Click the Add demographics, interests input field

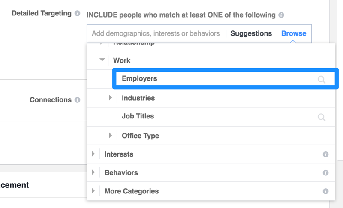[x=156, y=33]
